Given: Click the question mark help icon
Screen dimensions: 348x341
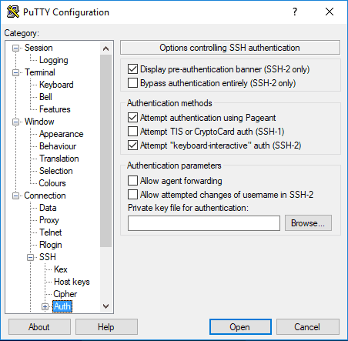Looking at the screenshot, I should click(295, 12).
